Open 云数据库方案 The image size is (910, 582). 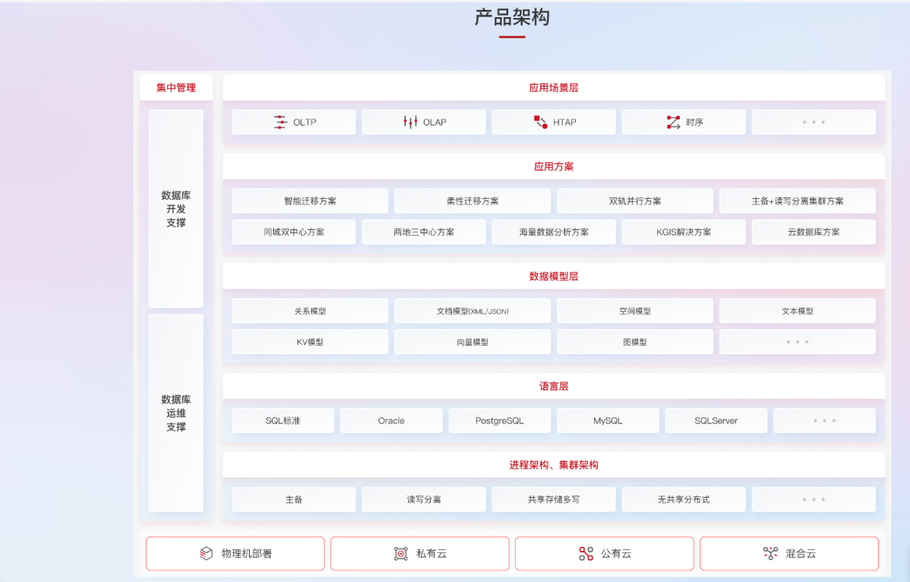(814, 232)
